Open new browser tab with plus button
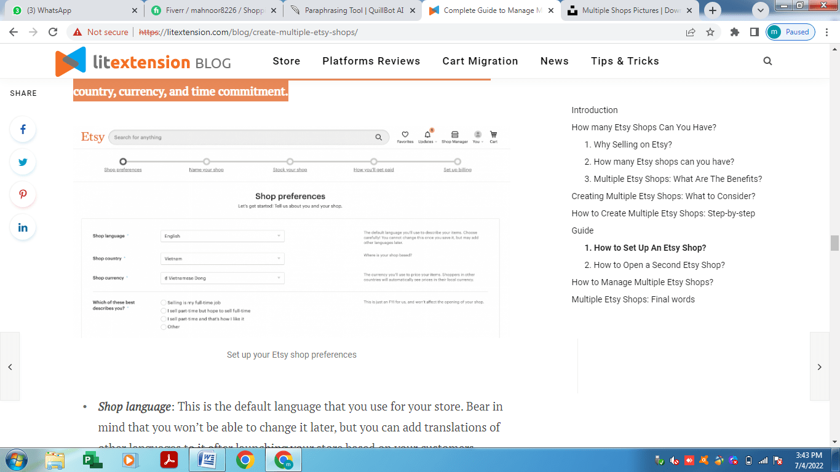 713,10
